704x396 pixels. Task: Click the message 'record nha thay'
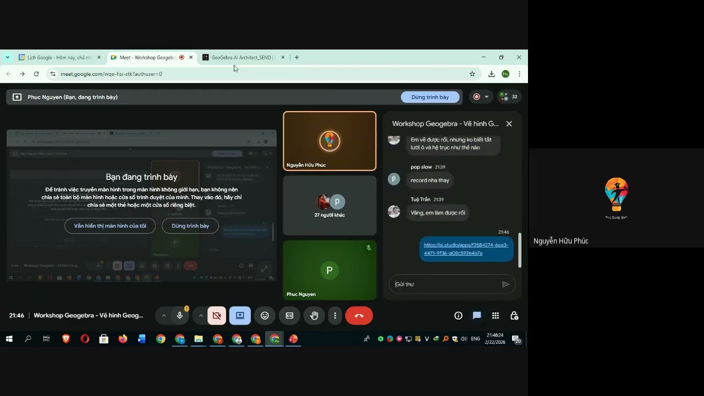pyautogui.click(x=430, y=180)
